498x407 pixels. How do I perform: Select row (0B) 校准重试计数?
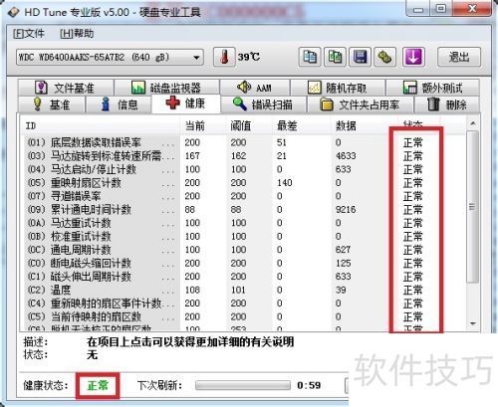coord(242,237)
